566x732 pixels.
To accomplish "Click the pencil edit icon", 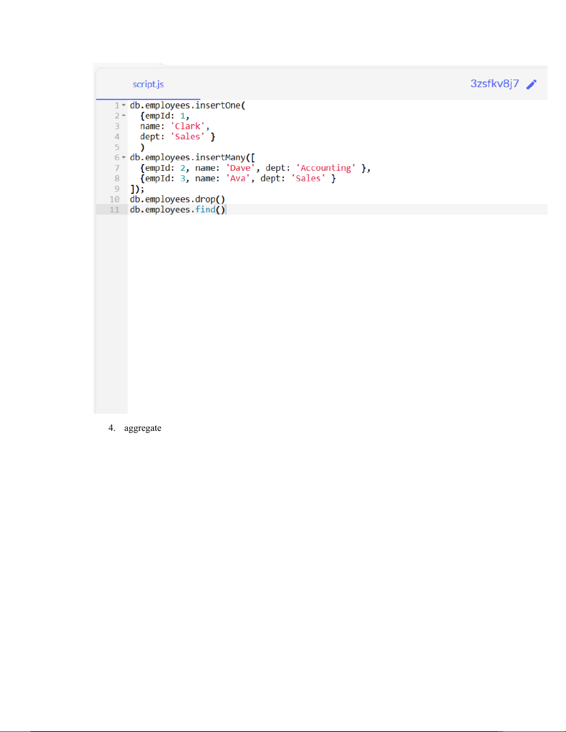I will (531, 84).
